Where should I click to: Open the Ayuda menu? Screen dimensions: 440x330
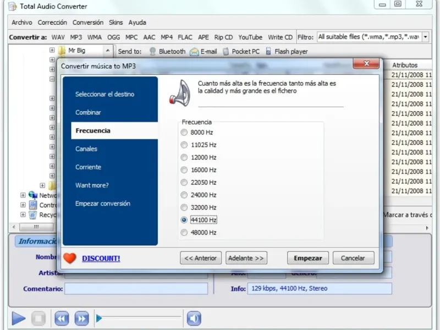137,23
